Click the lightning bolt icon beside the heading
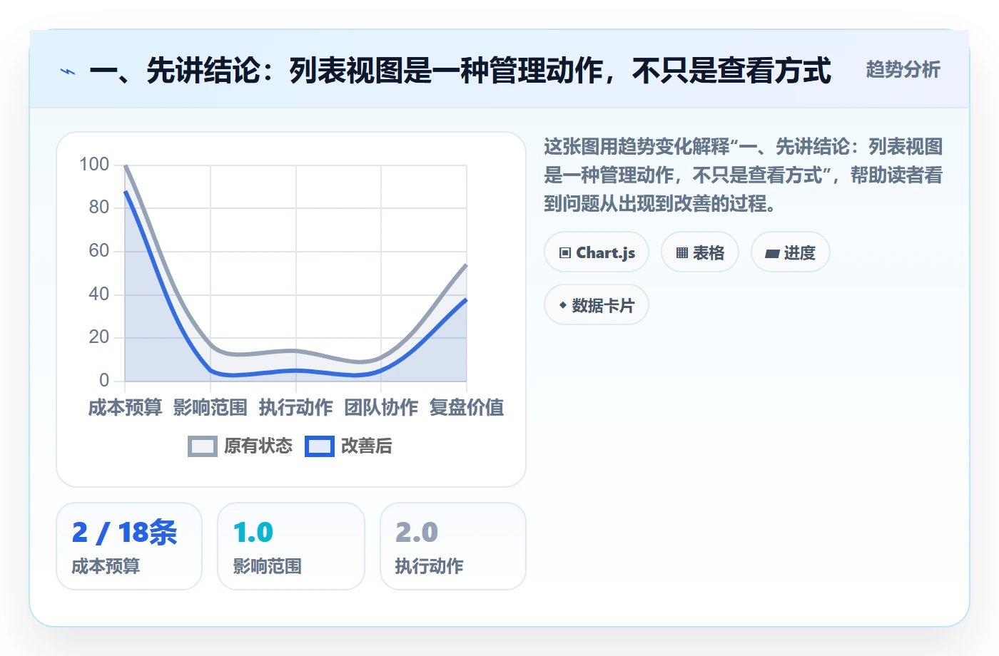 (x=68, y=71)
